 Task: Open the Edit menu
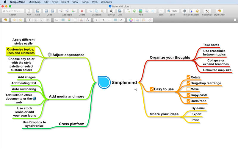[x=46, y=2]
